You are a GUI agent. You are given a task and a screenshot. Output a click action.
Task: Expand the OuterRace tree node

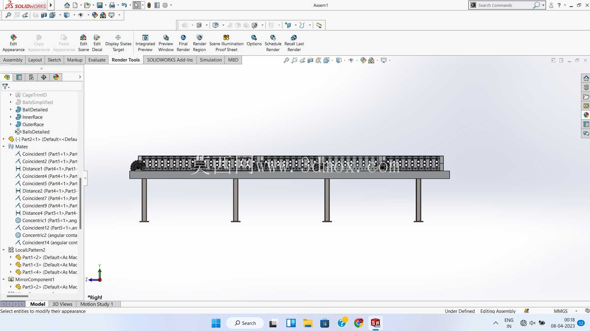11,124
